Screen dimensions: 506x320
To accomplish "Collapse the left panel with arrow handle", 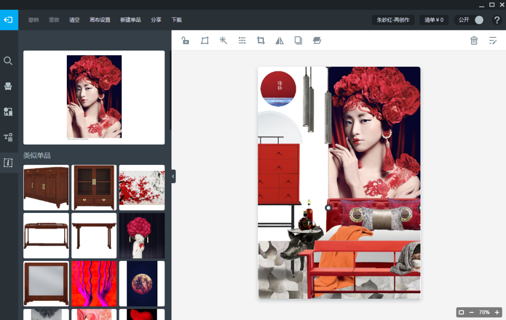I will 173,176.
